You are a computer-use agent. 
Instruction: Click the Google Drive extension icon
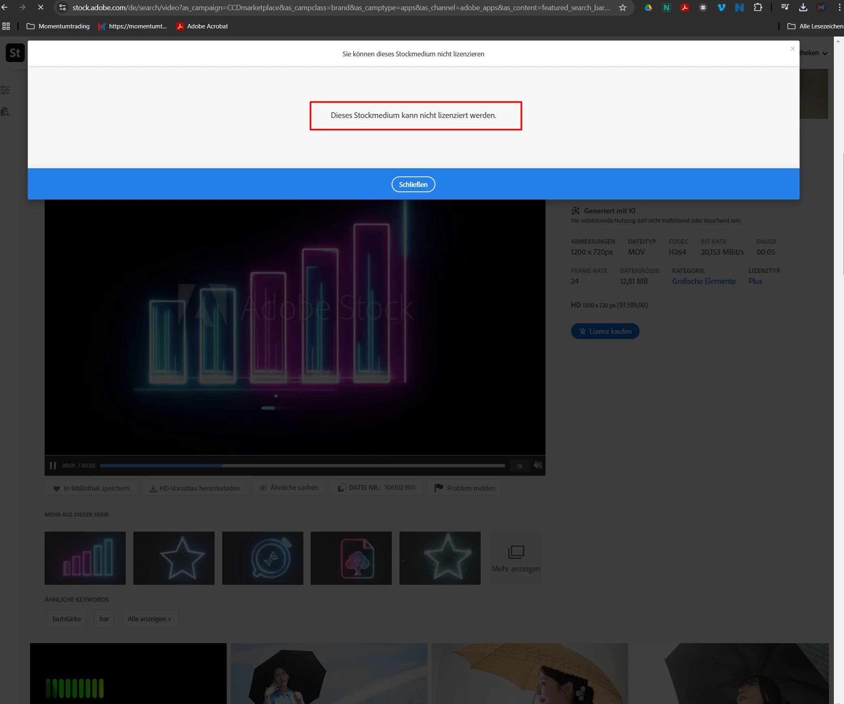click(x=648, y=7)
